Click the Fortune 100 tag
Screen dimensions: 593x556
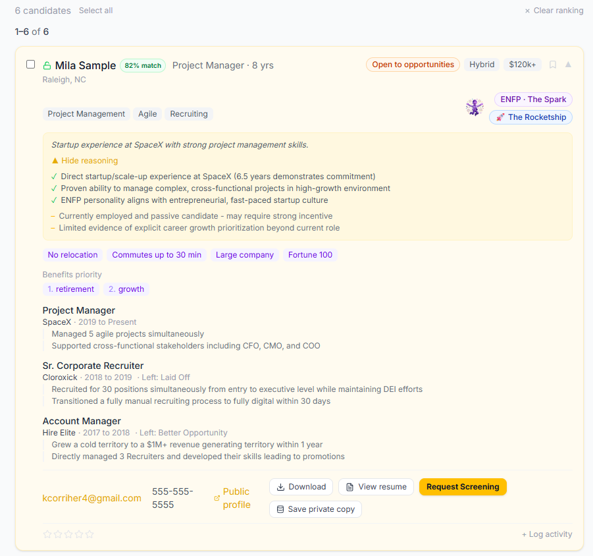pos(310,255)
